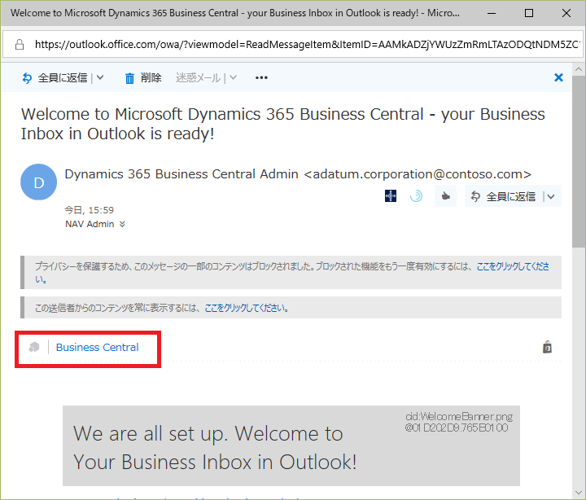Click the blocked WelcomeBanner.png image placeholder

pyautogui.click(x=291, y=445)
